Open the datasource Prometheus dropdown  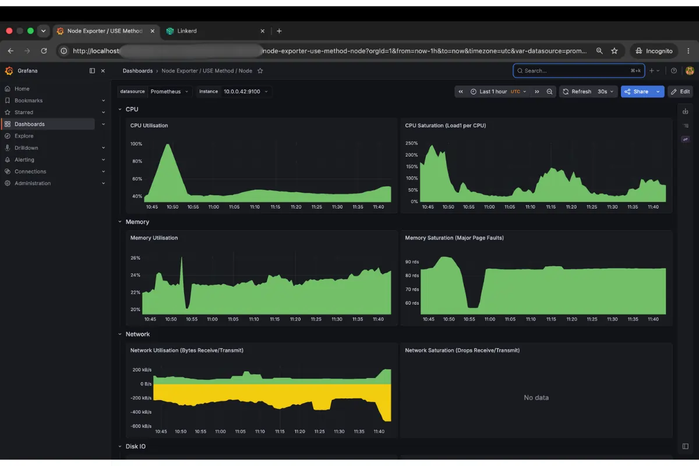[170, 91]
